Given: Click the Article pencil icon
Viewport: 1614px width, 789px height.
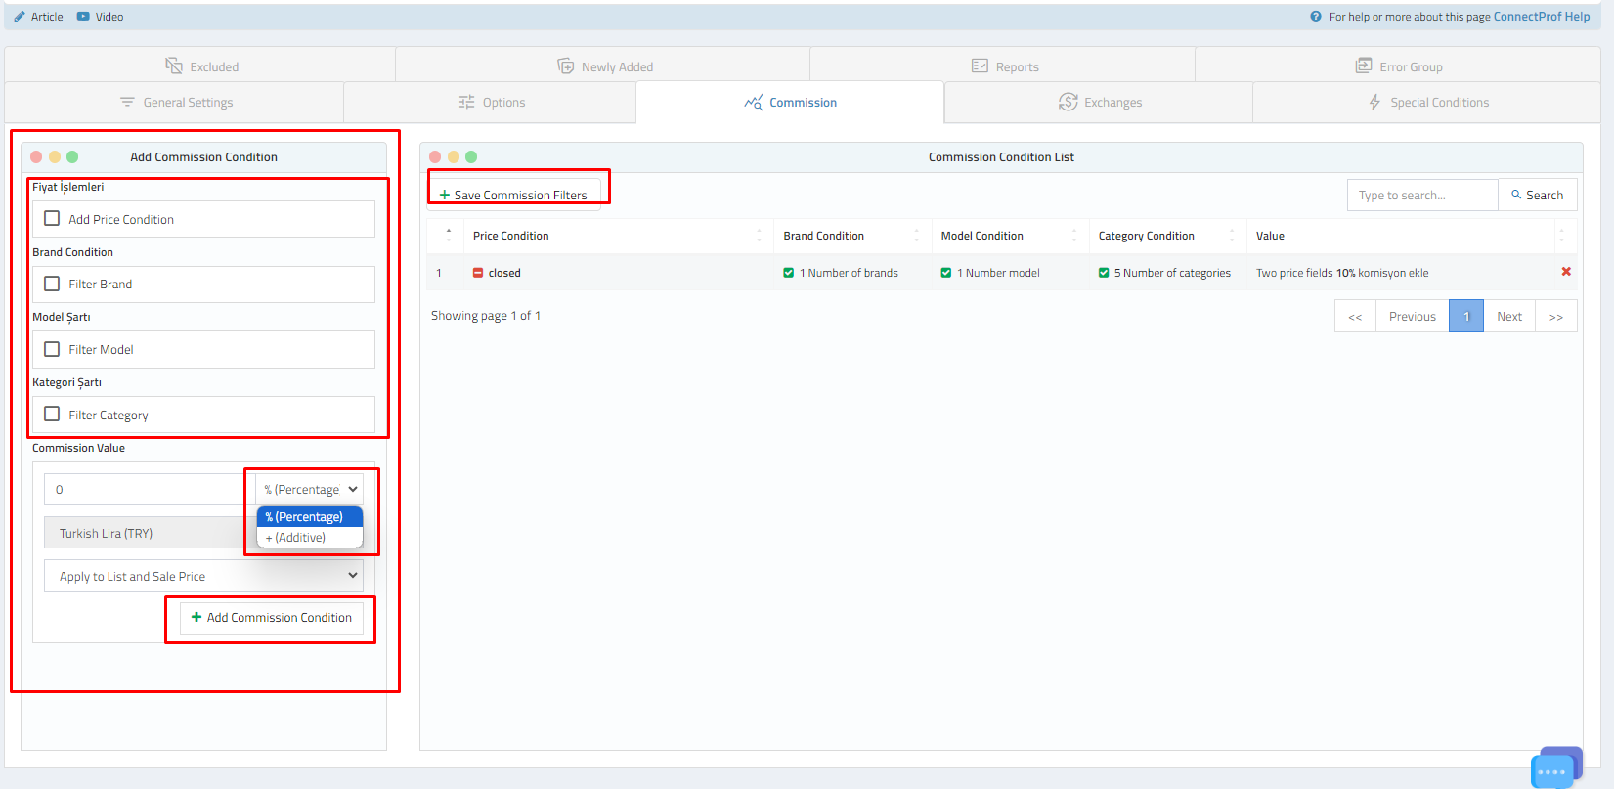Looking at the screenshot, I should click(20, 17).
